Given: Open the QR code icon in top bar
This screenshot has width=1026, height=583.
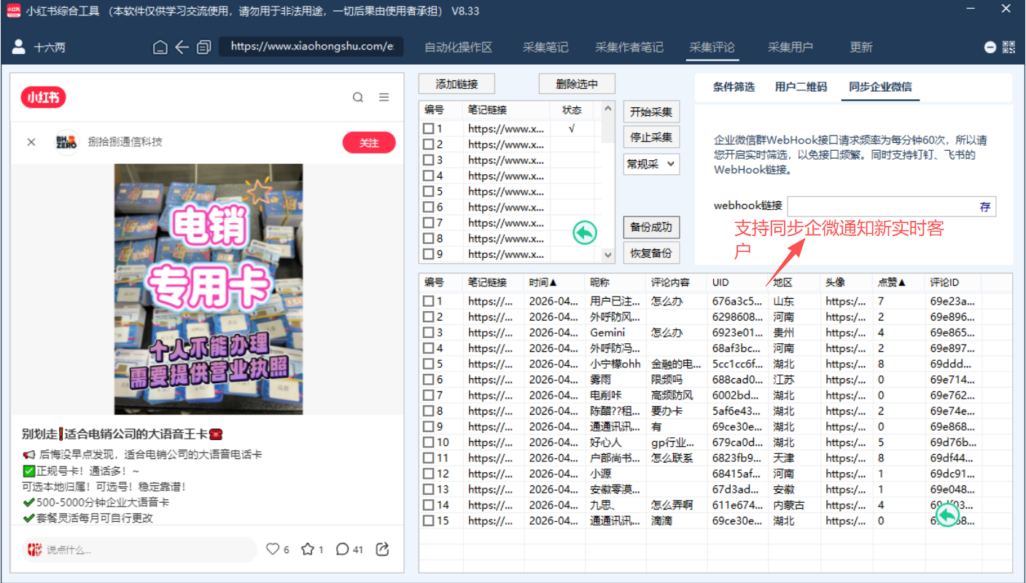Looking at the screenshot, I should [x=1009, y=47].
